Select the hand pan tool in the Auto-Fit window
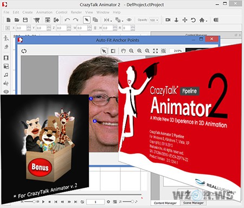Screen dimensions: 244x208 click(124, 51)
